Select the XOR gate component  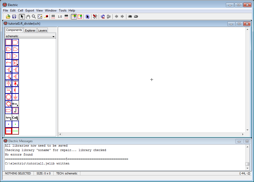[9, 49]
